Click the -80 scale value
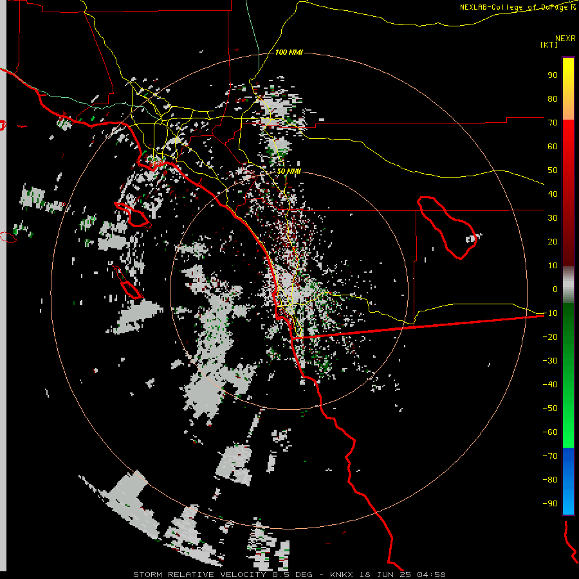 click(550, 480)
